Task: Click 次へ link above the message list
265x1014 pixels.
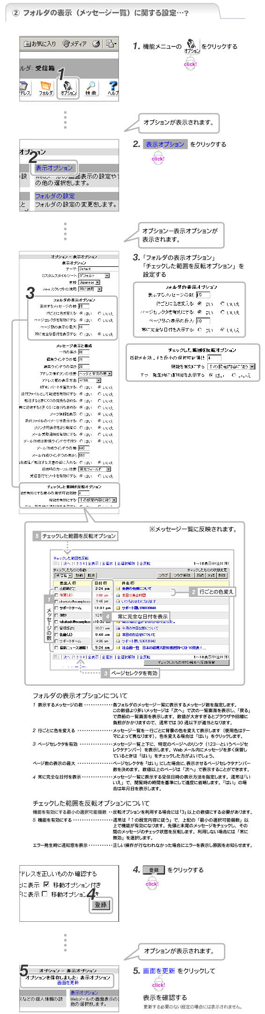Action: coord(66,564)
